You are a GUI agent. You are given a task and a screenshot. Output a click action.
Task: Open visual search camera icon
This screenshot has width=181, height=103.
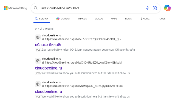coord(155,8)
